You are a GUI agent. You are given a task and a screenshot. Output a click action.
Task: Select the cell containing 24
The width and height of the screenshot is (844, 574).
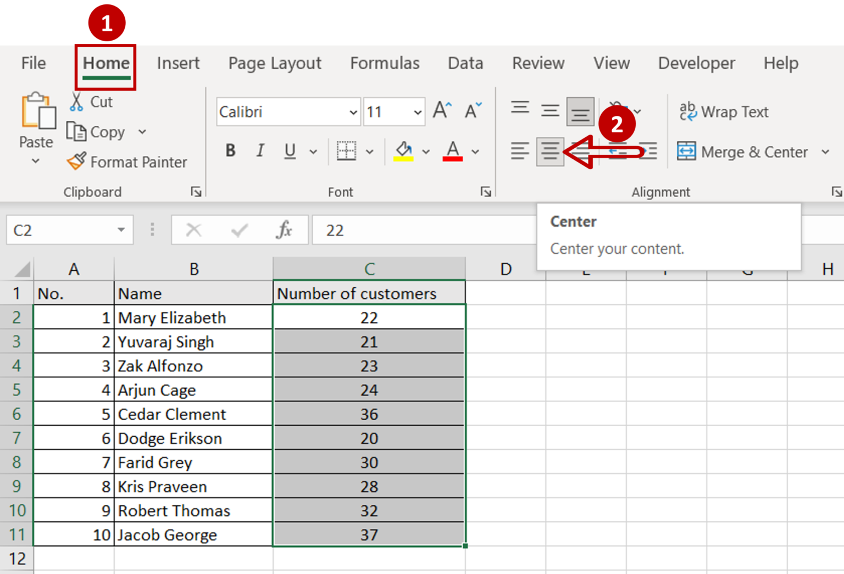369,390
